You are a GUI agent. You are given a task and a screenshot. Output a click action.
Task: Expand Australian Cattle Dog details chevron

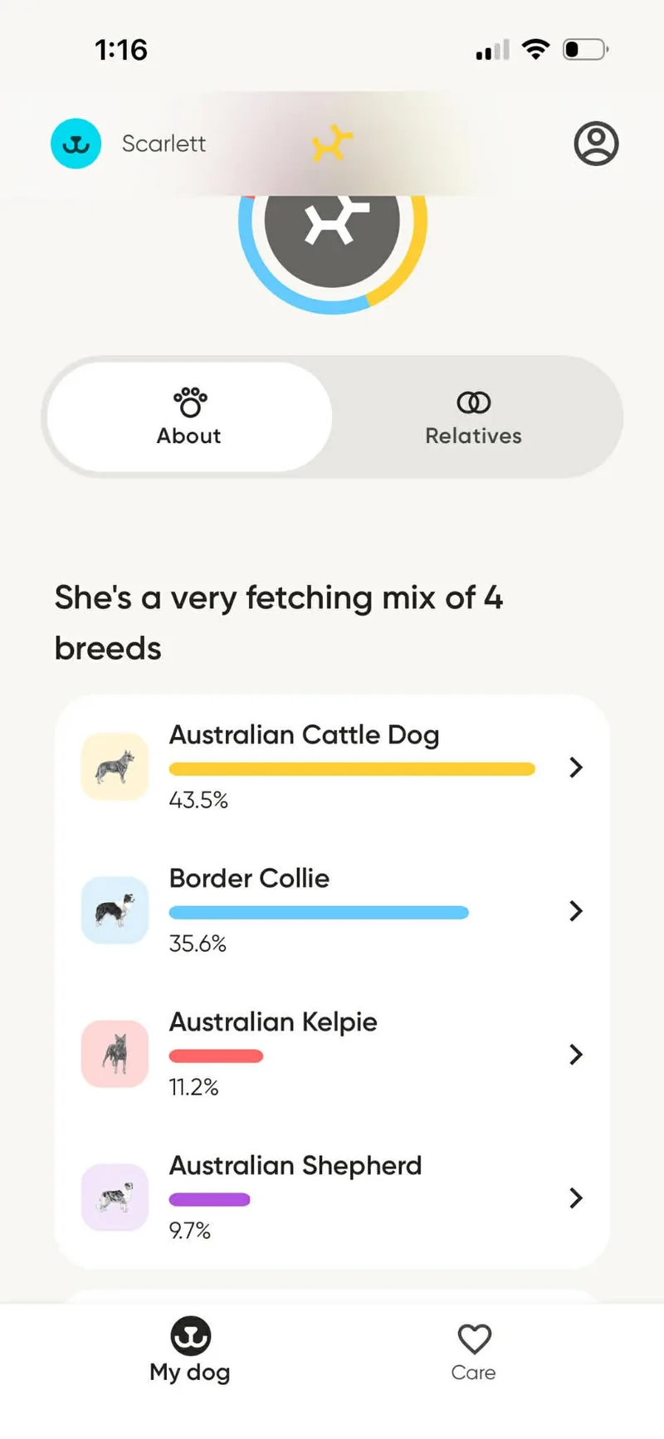click(576, 767)
